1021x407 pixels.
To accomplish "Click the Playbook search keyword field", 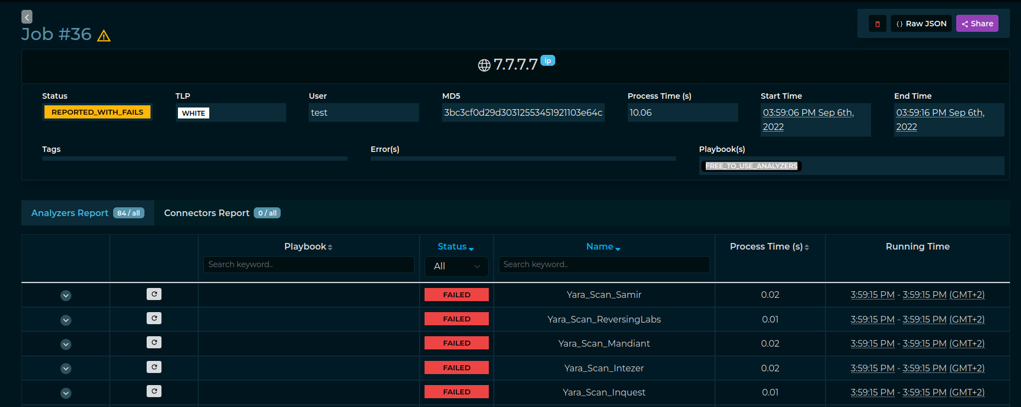I will click(x=309, y=264).
